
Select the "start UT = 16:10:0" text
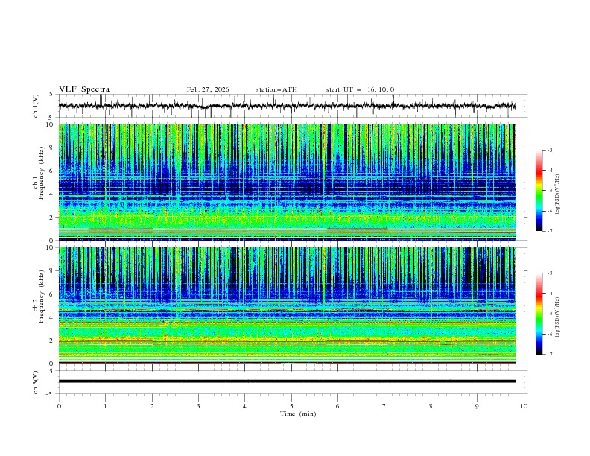(360, 89)
